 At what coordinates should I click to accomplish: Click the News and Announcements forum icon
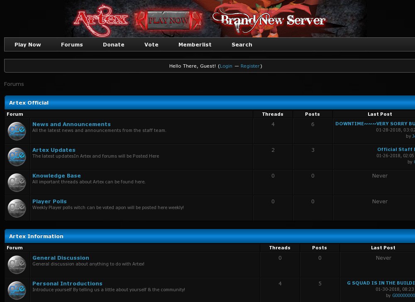[x=17, y=131]
